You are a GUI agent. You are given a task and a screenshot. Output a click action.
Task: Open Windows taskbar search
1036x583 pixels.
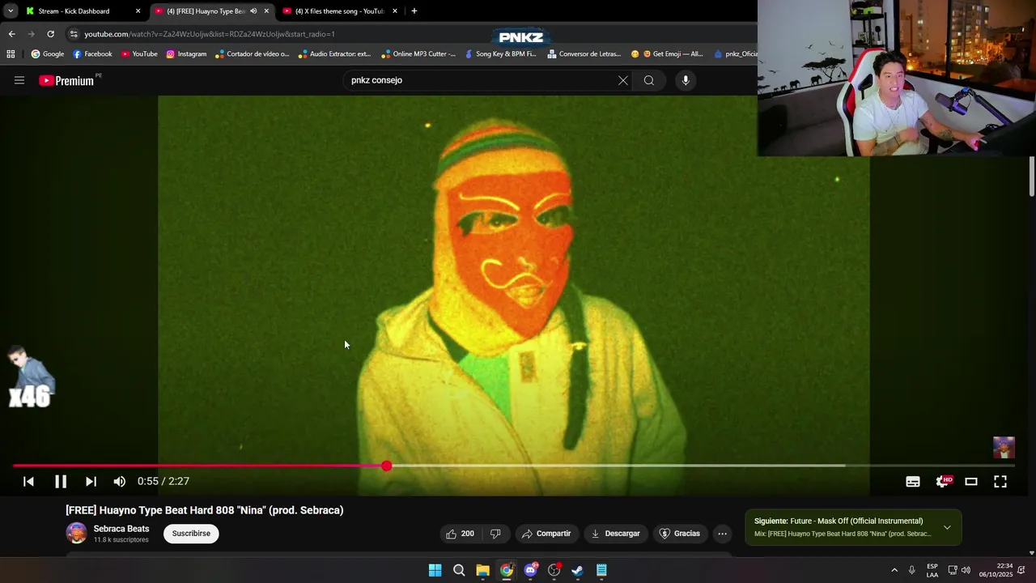coord(459,570)
